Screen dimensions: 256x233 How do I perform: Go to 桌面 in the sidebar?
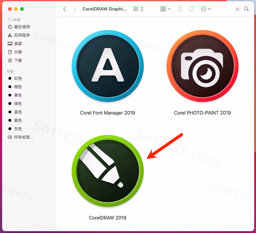pyautogui.click(x=15, y=43)
